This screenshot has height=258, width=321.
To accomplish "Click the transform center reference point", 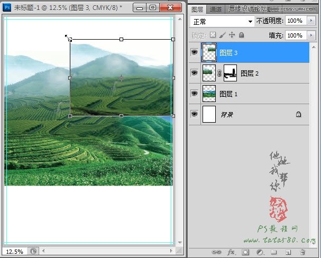I will point(122,78).
